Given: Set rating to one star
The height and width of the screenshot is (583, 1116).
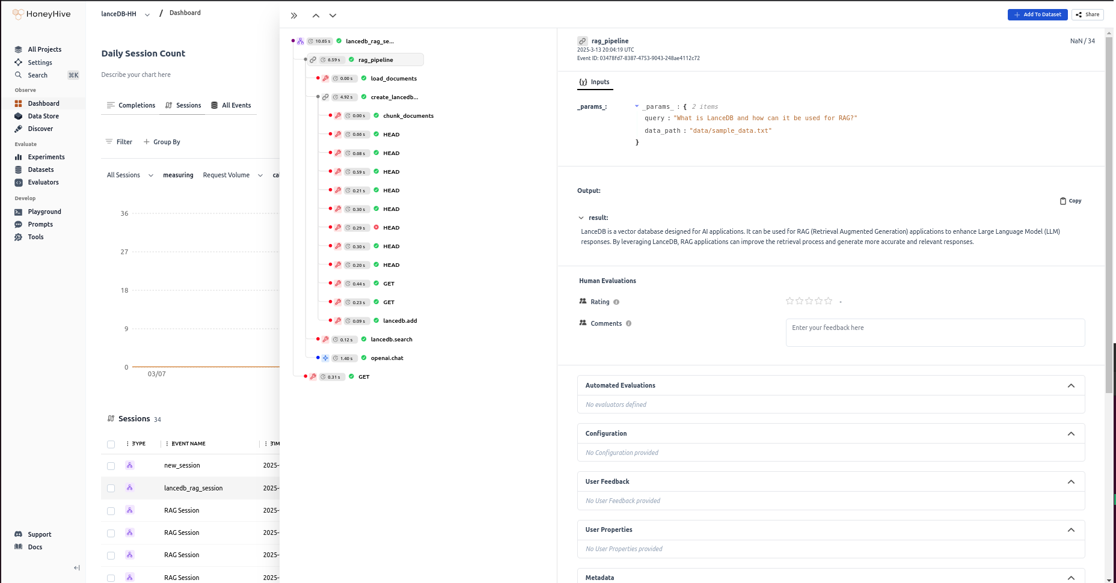Looking at the screenshot, I should (789, 301).
